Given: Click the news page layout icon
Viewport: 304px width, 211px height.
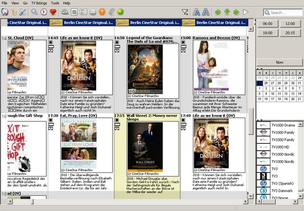Looking at the screenshot, I should point(83,12).
